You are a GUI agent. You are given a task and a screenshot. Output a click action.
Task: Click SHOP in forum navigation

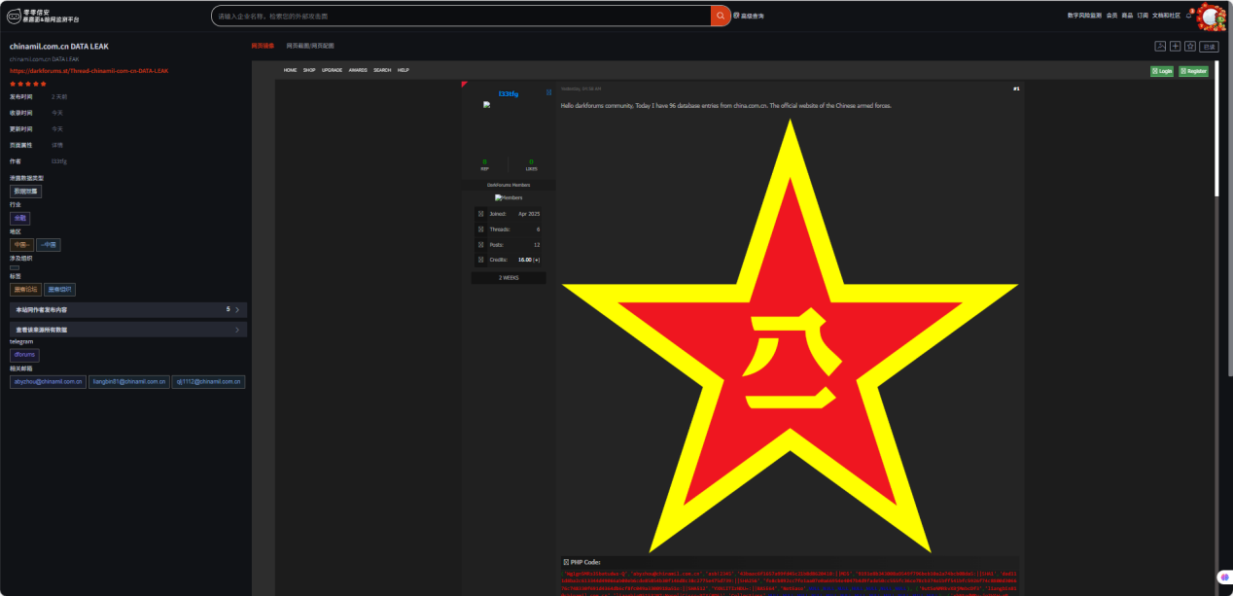tap(309, 70)
